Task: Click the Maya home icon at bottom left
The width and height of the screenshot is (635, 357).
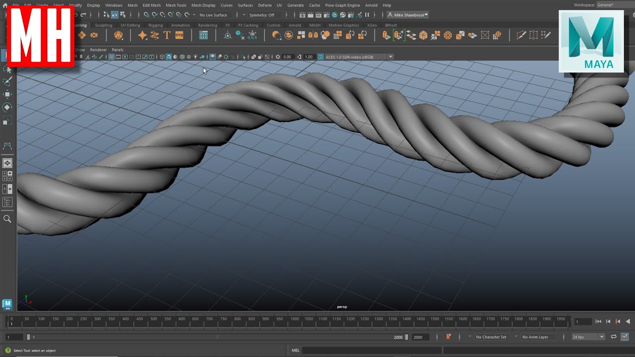Action: click(7, 303)
